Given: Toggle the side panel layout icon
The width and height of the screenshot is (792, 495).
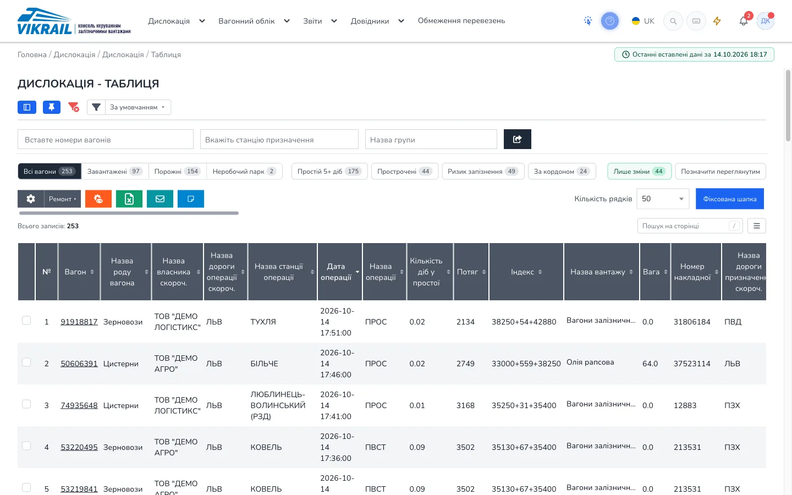Looking at the screenshot, I should coord(27,107).
